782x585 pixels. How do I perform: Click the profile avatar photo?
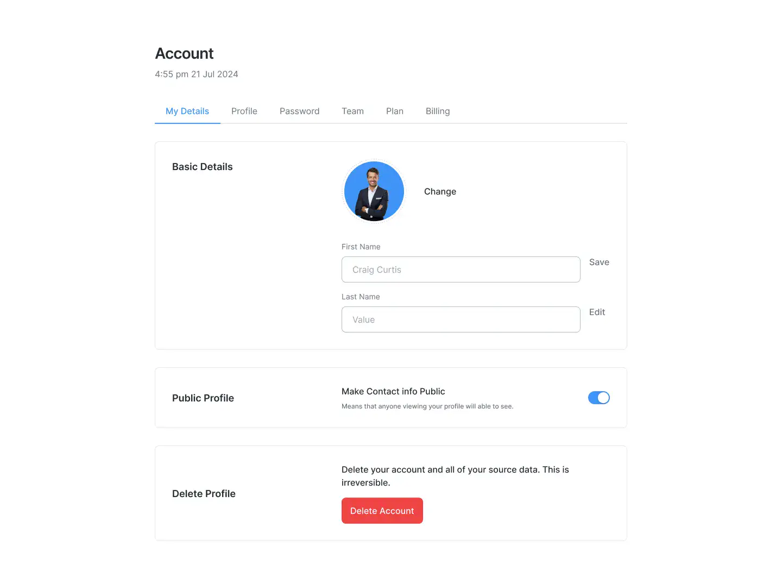(374, 191)
